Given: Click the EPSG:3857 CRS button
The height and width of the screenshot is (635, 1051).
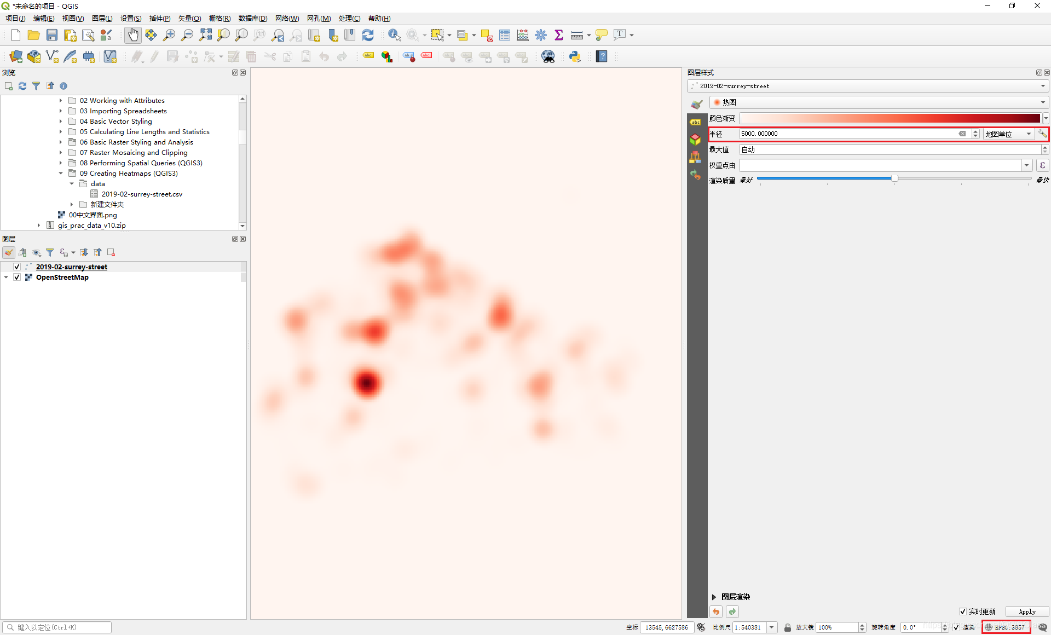Looking at the screenshot, I should 1006,627.
